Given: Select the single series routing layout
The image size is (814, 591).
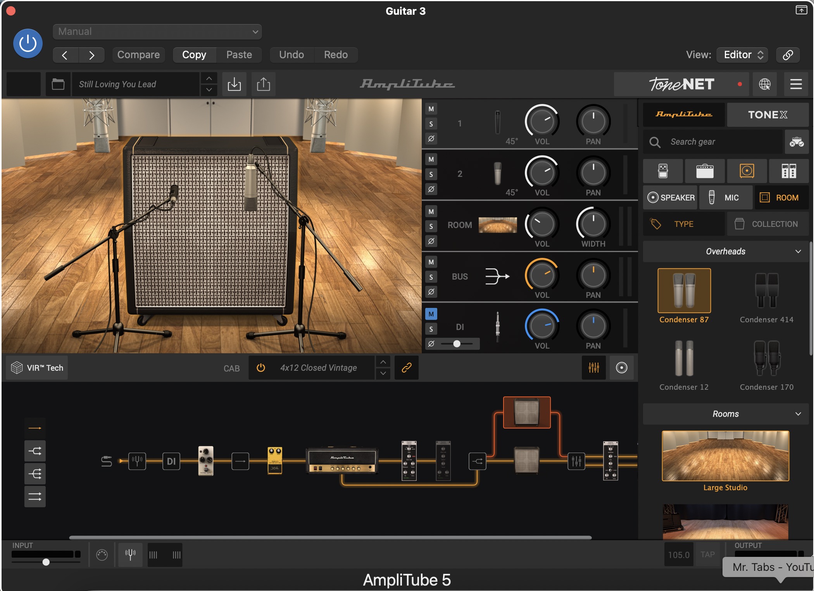Looking at the screenshot, I should (35, 428).
